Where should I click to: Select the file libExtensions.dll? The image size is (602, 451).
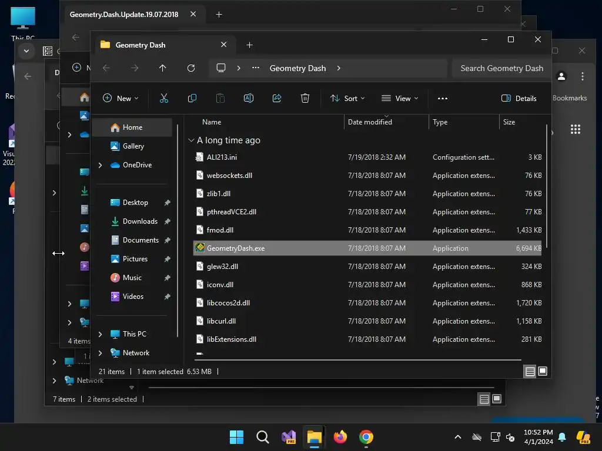tap(368, 339)
